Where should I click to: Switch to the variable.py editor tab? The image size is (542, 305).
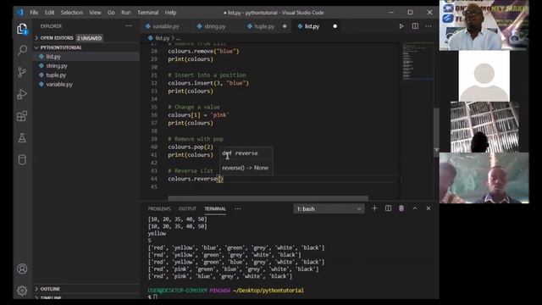point(166,26)
